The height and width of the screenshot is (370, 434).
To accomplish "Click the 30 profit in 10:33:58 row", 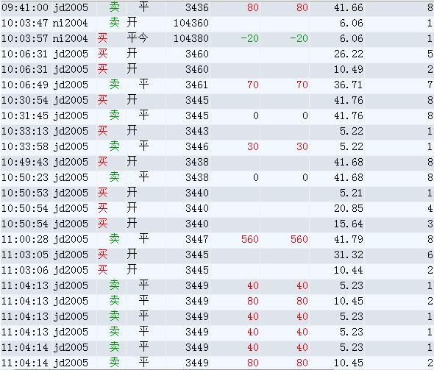I will pyautogui.click(x=253, y=146).
